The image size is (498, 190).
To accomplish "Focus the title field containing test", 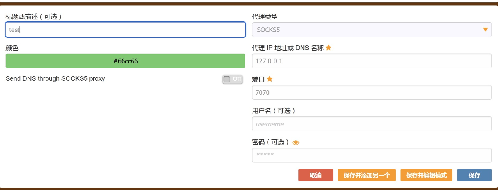I will [x=126, y=30].
